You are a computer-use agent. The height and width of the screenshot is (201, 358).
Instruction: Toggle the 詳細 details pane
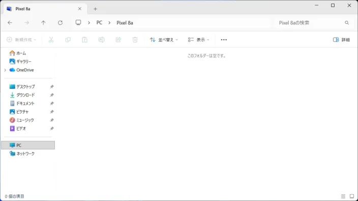(x=341, y=40)
